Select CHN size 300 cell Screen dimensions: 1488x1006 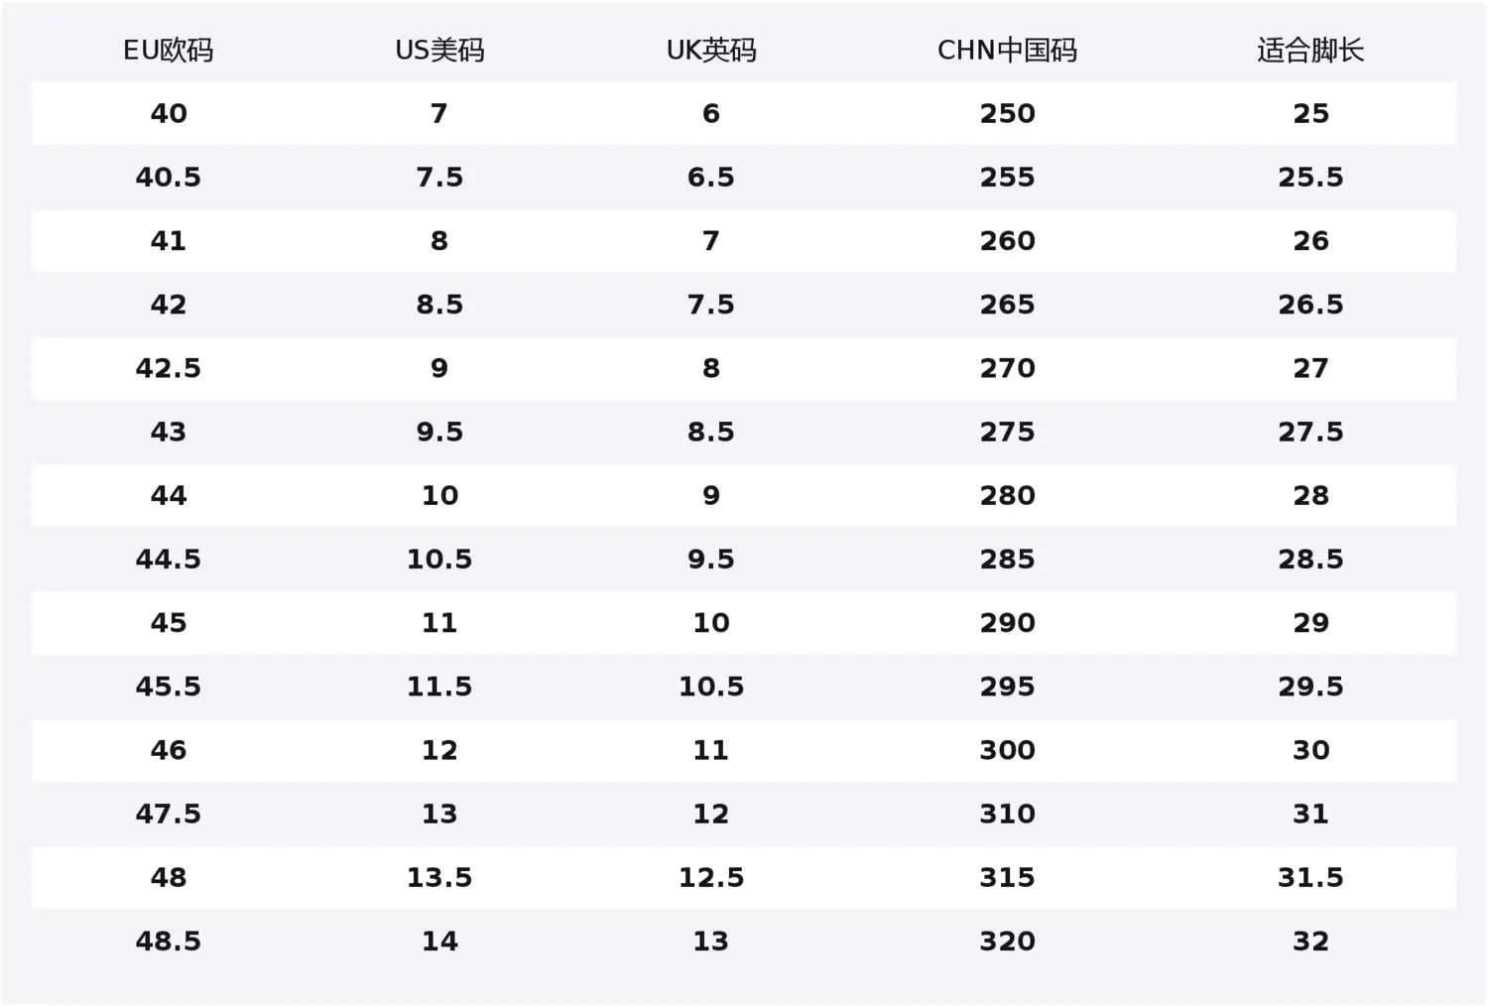click(1008, 750)
